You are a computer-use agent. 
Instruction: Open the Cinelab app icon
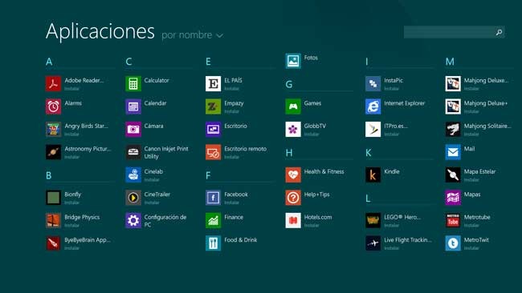click(133, 175)
